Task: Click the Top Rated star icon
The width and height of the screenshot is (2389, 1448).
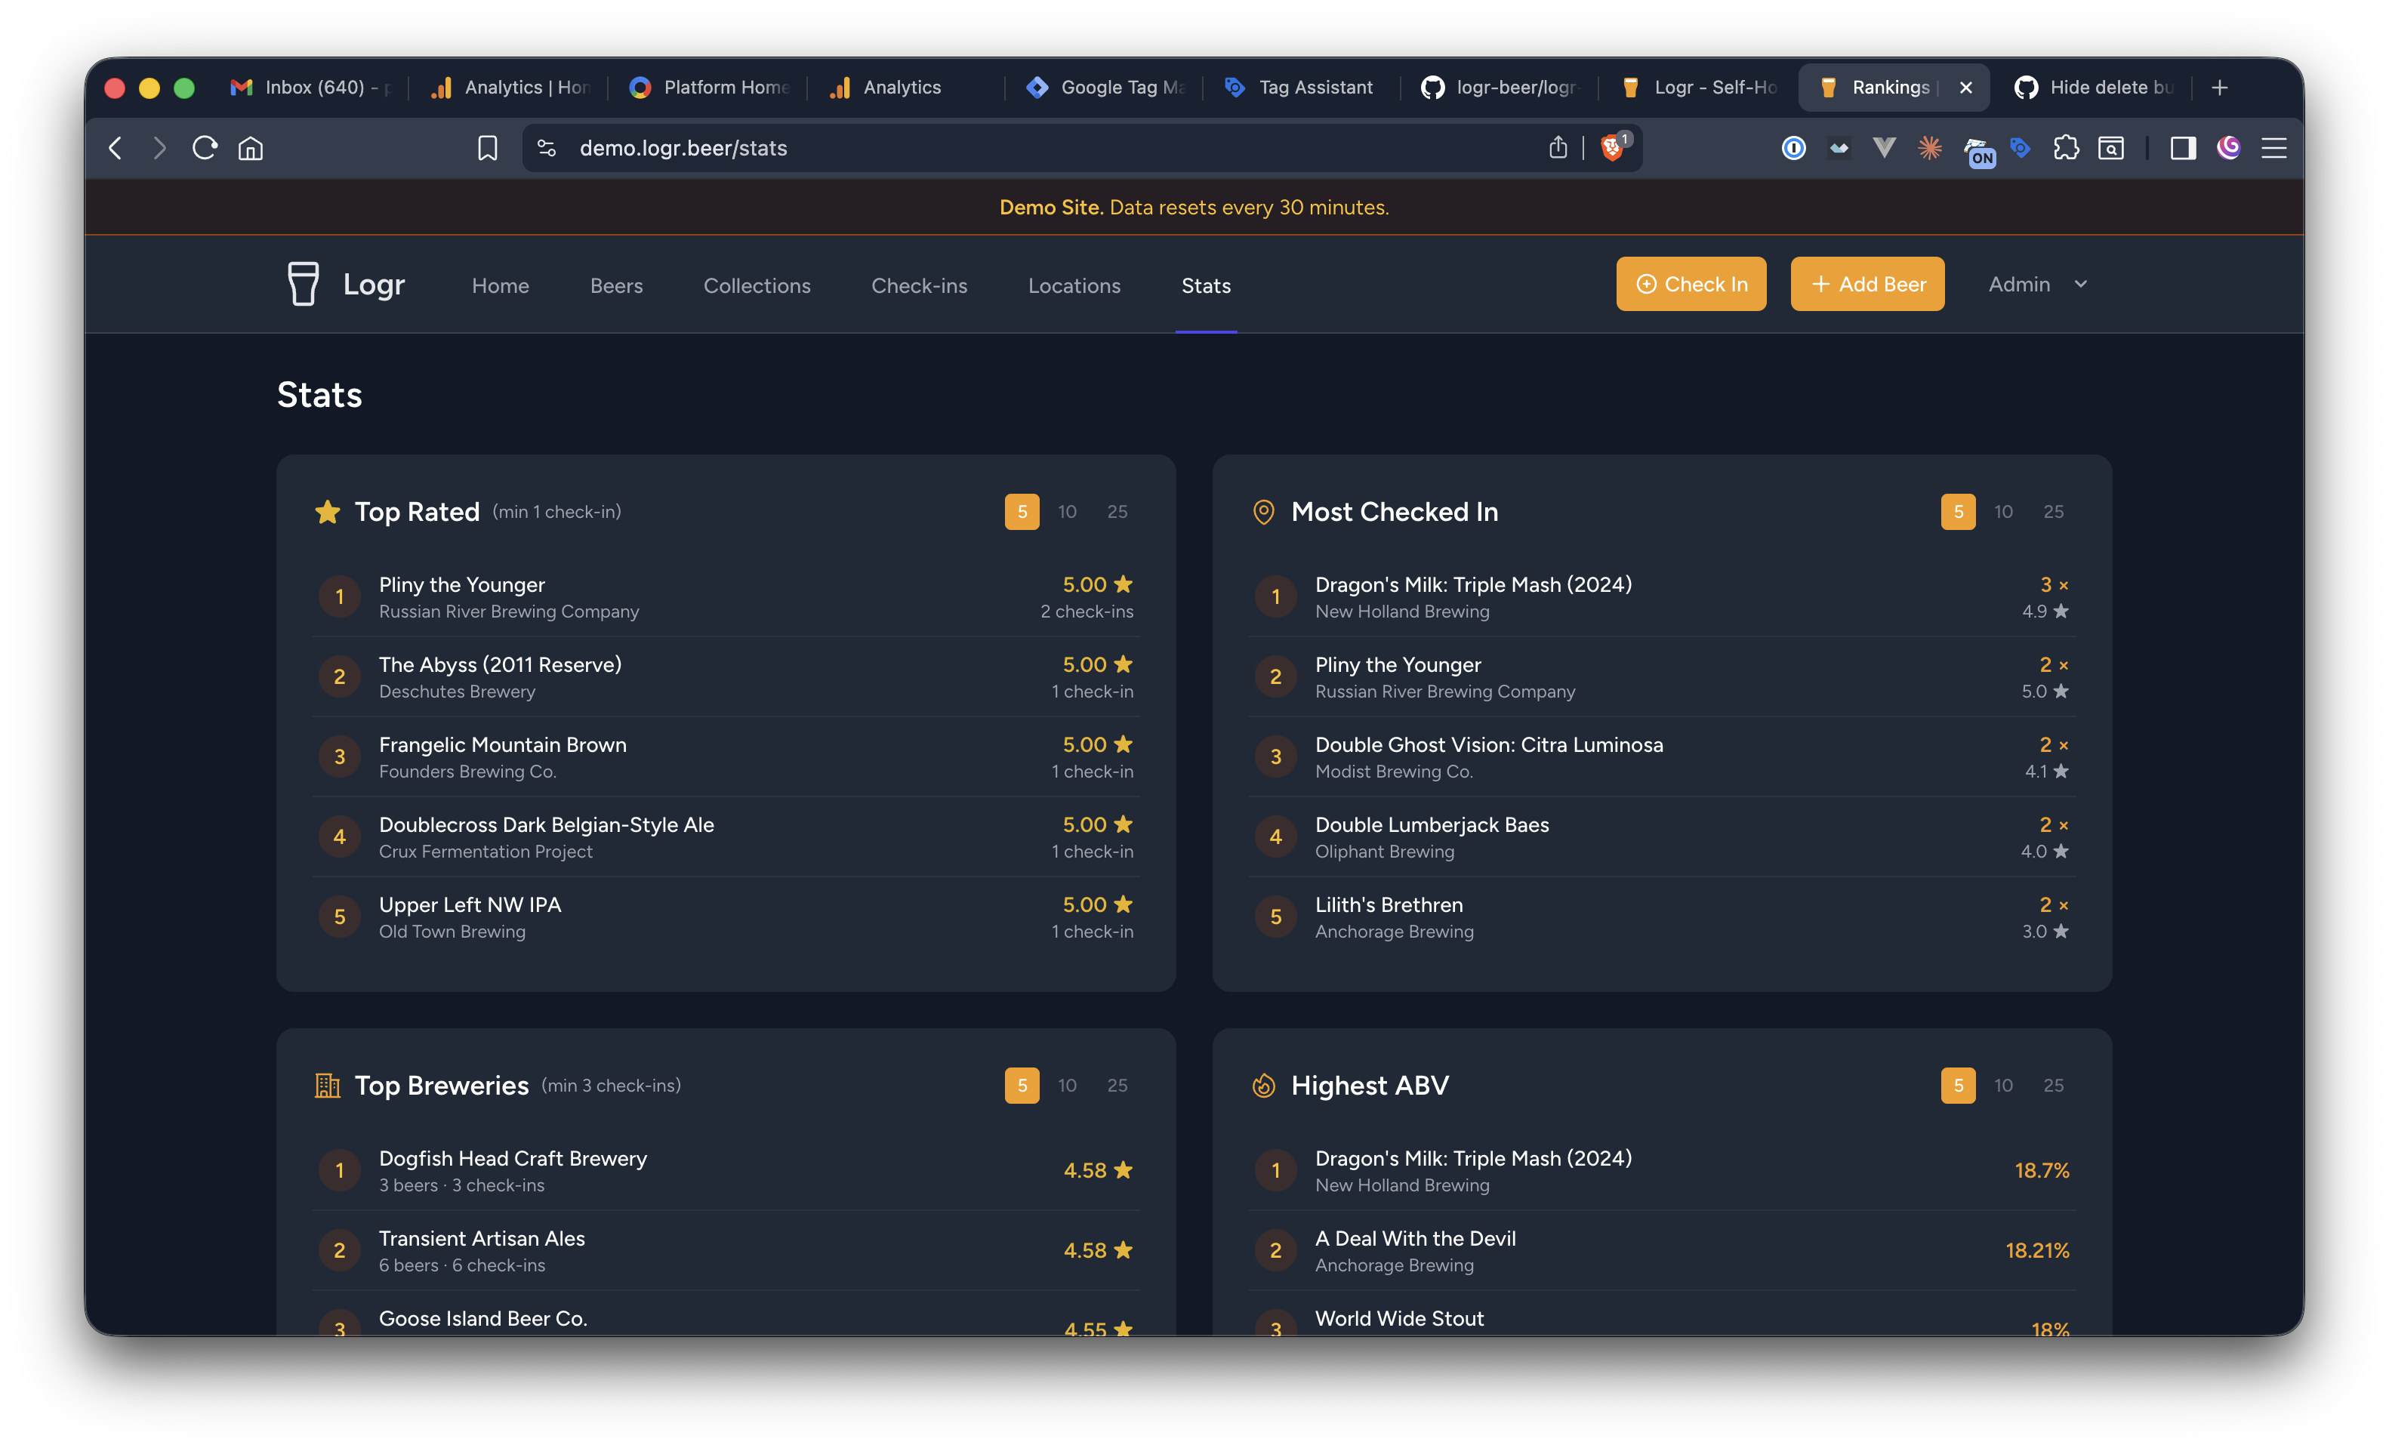Action: click(327, 511)
